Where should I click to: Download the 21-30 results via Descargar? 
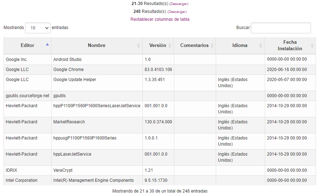[179, 4]
